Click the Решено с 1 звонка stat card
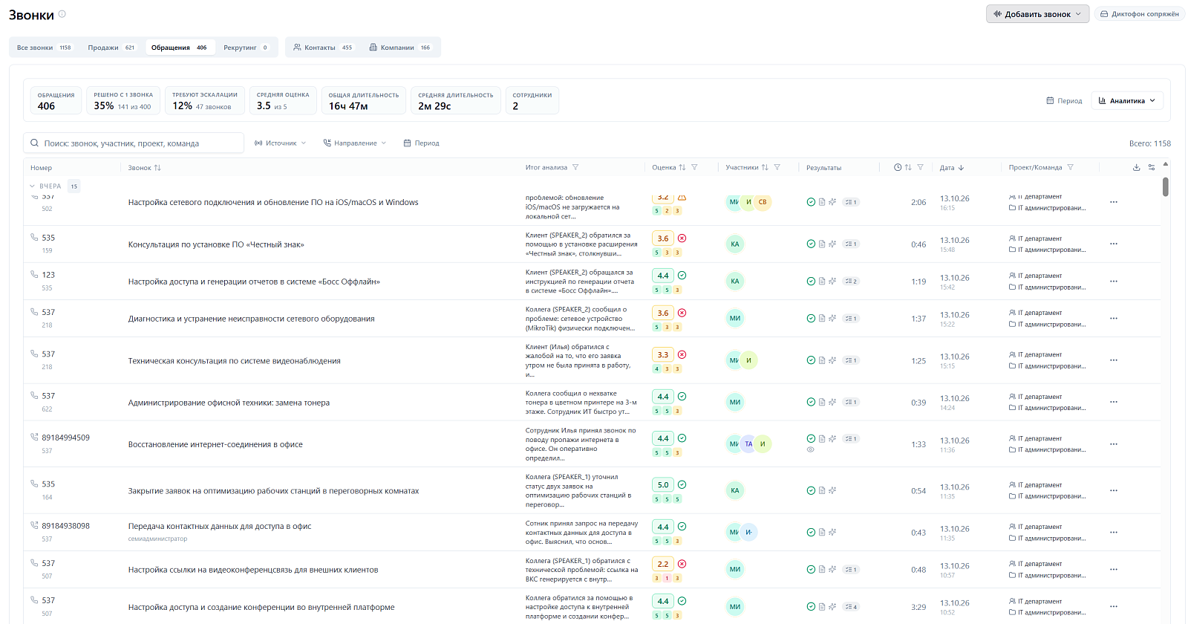Viewport: 1188px width, 624px height. 123,100
